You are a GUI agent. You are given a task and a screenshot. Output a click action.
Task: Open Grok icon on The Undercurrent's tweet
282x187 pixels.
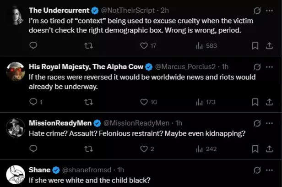(x=257, y=10)
